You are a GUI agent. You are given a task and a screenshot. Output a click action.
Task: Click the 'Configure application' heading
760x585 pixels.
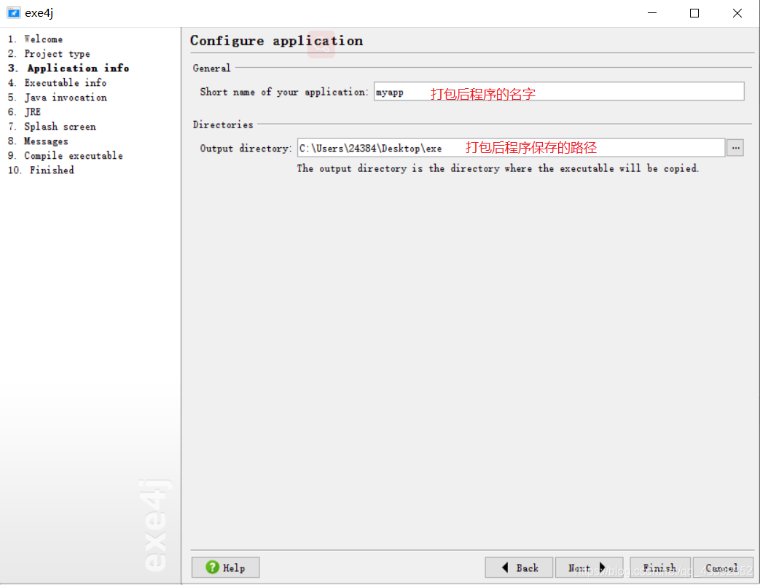(276, 41)
